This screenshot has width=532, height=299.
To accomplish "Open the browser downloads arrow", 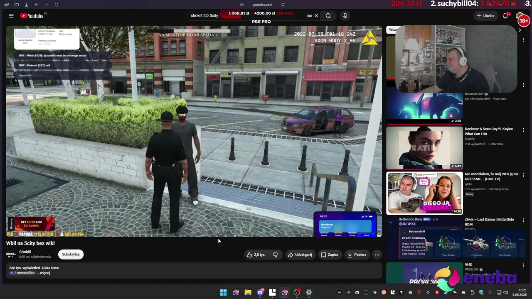I will pos(26,5).
